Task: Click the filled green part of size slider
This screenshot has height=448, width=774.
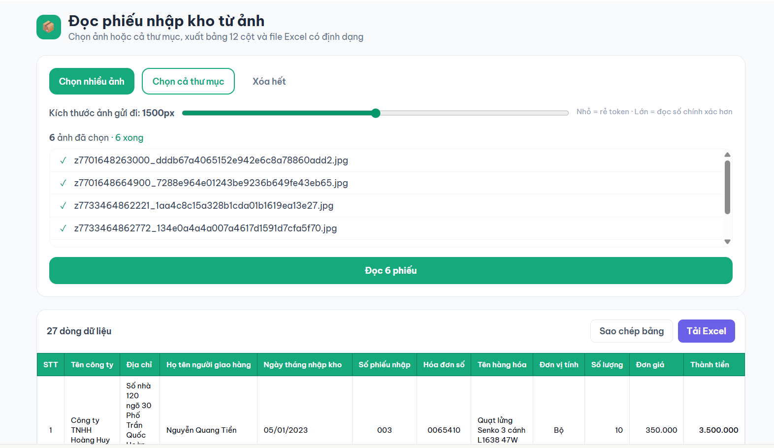Action: (276, 113)
